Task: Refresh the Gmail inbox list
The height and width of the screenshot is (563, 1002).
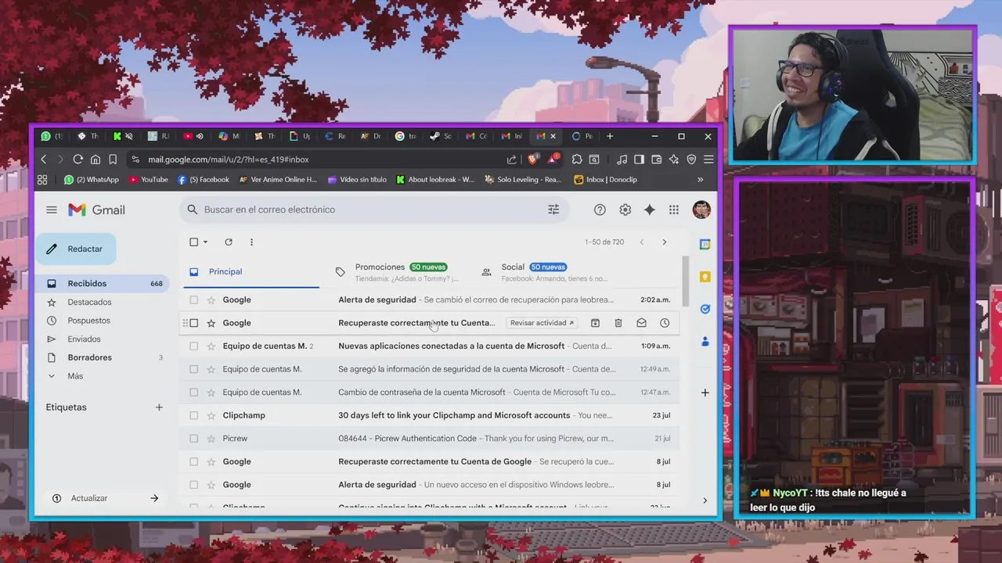Action: point(229,242)
